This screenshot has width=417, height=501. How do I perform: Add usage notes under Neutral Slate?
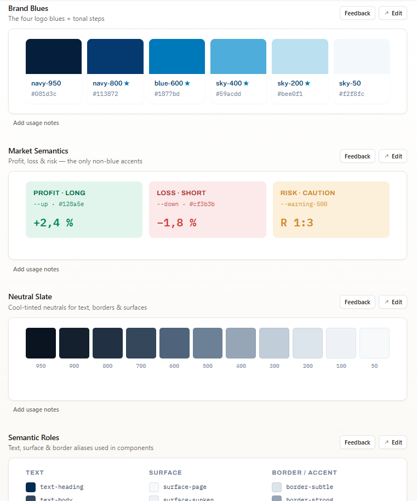pos(36,409)
